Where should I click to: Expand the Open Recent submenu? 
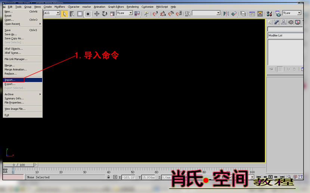22,24
